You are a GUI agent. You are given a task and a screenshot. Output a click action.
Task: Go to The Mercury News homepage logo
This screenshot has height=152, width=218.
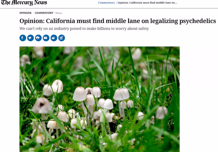24,3
